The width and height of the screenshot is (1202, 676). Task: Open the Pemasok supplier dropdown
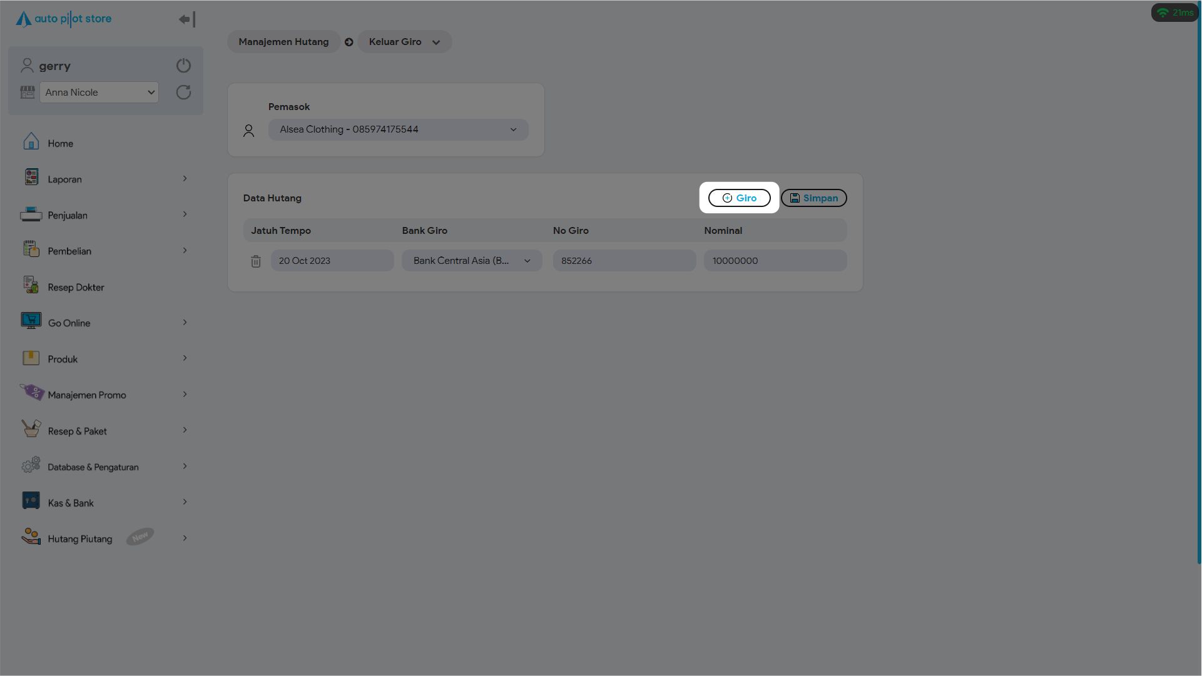click(398, 130)
